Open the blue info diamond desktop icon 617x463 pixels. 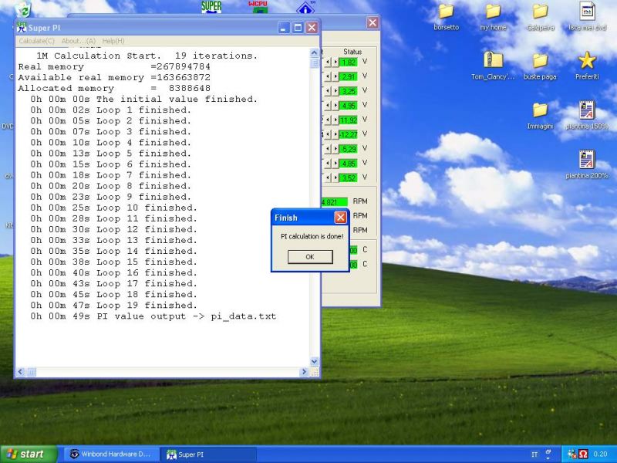click(305, 8)
